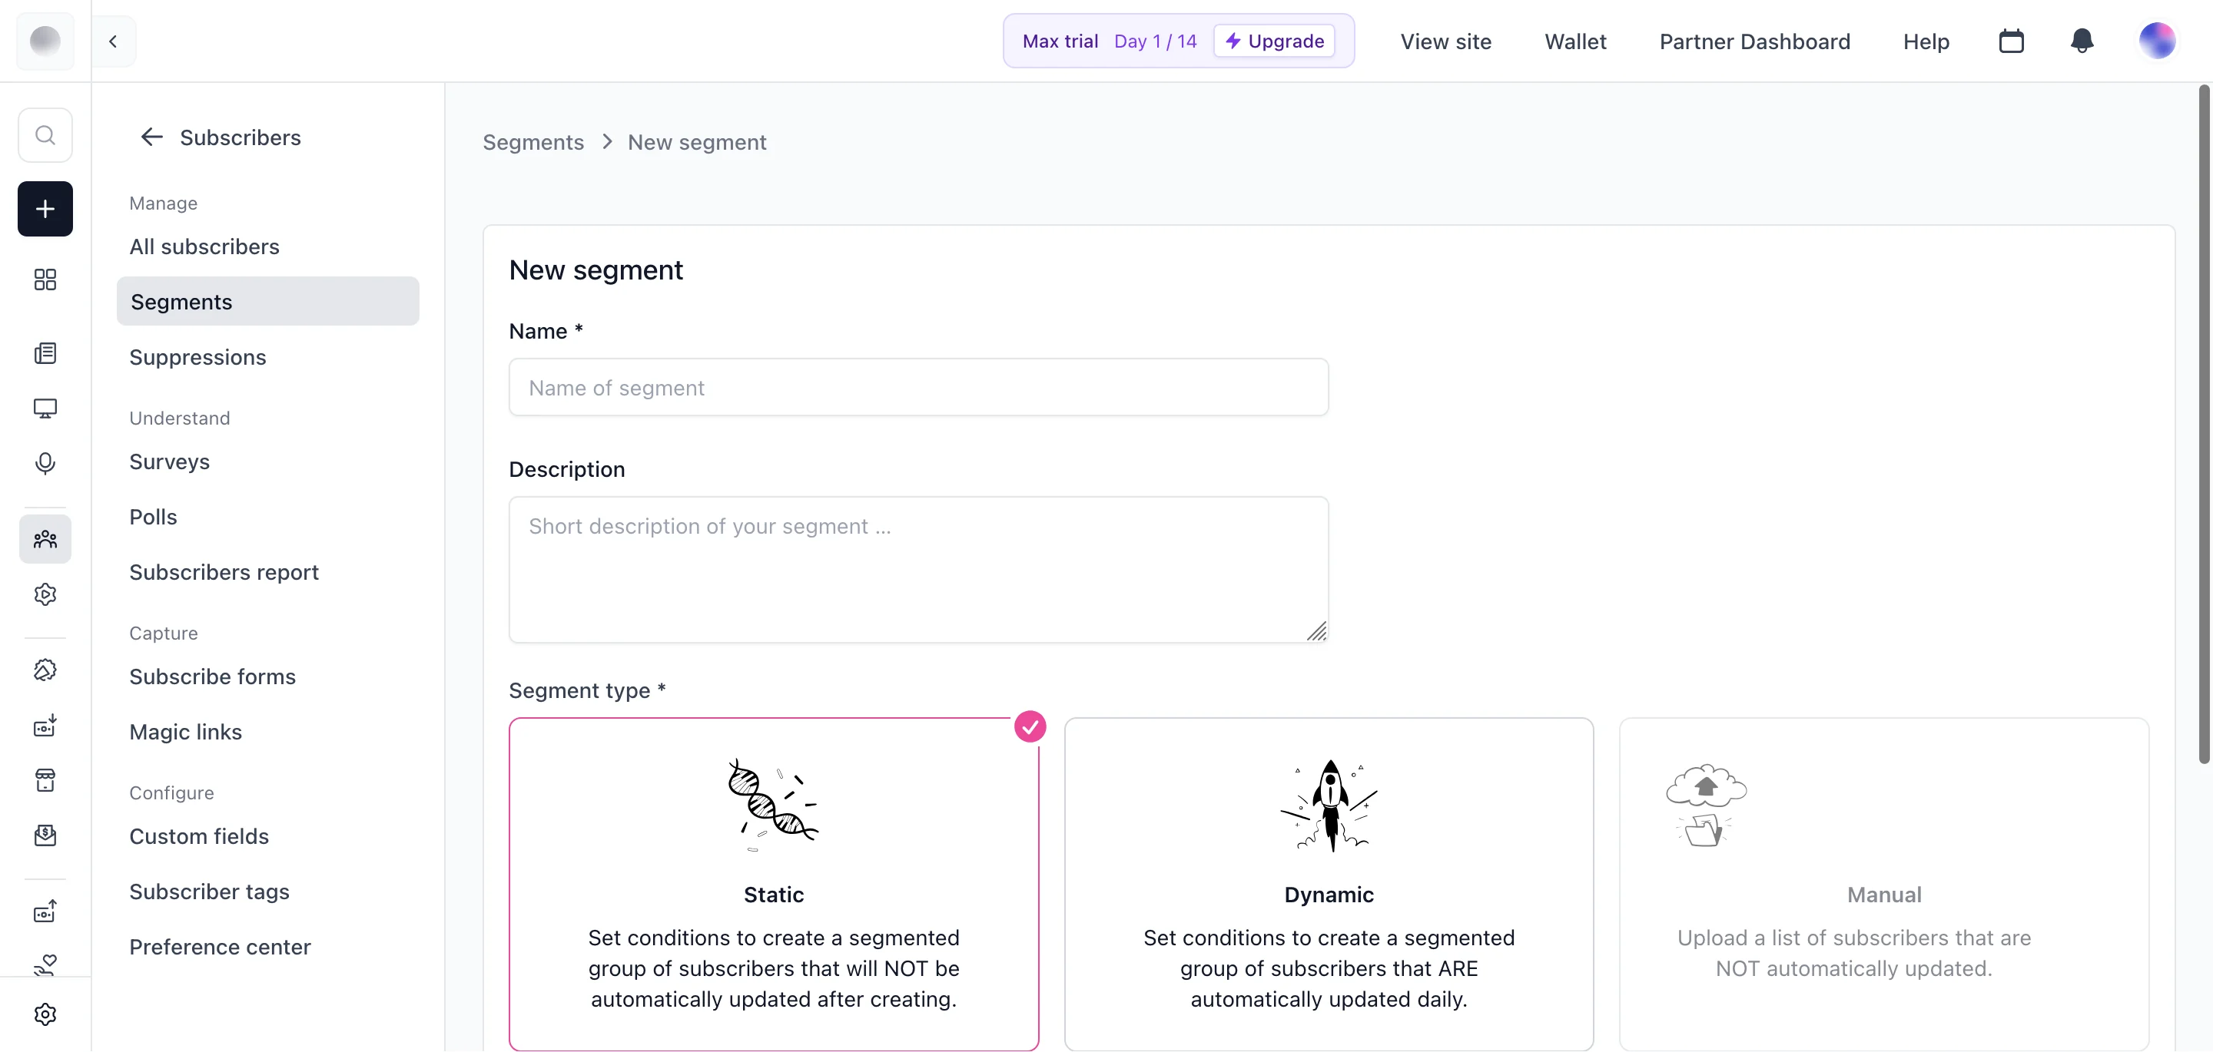Viewport: 2213px width, 1052px height.
Task: Click the black plus create button
Action: click(45, 209)
